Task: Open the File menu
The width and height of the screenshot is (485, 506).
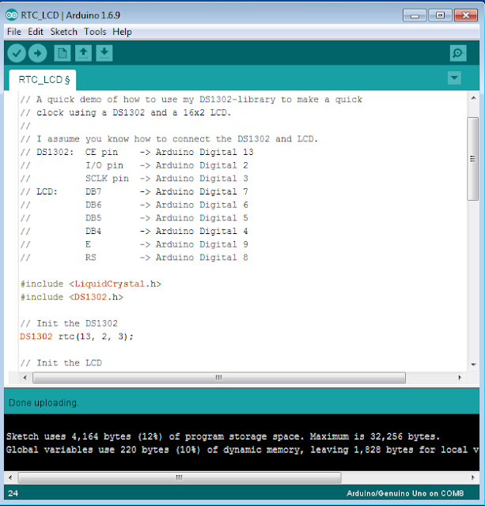Action: coord(14,32)
